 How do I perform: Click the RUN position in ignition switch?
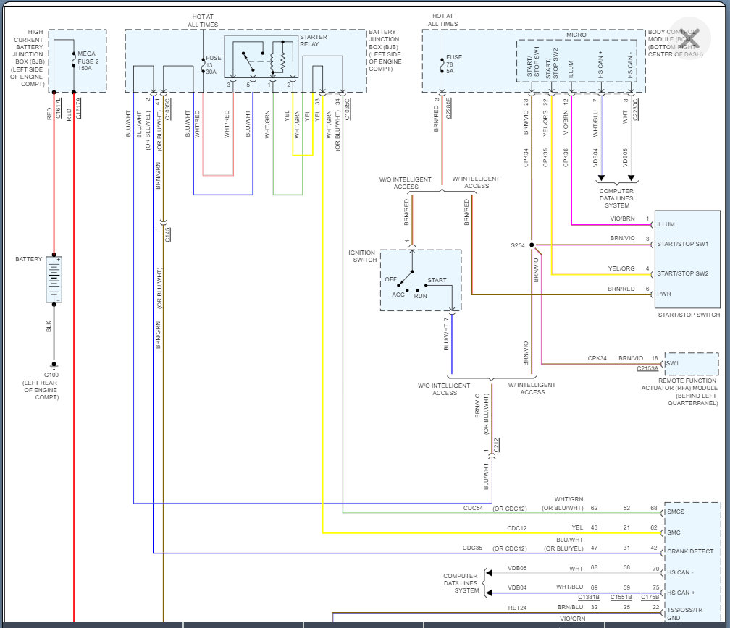(x=420, y=296)
